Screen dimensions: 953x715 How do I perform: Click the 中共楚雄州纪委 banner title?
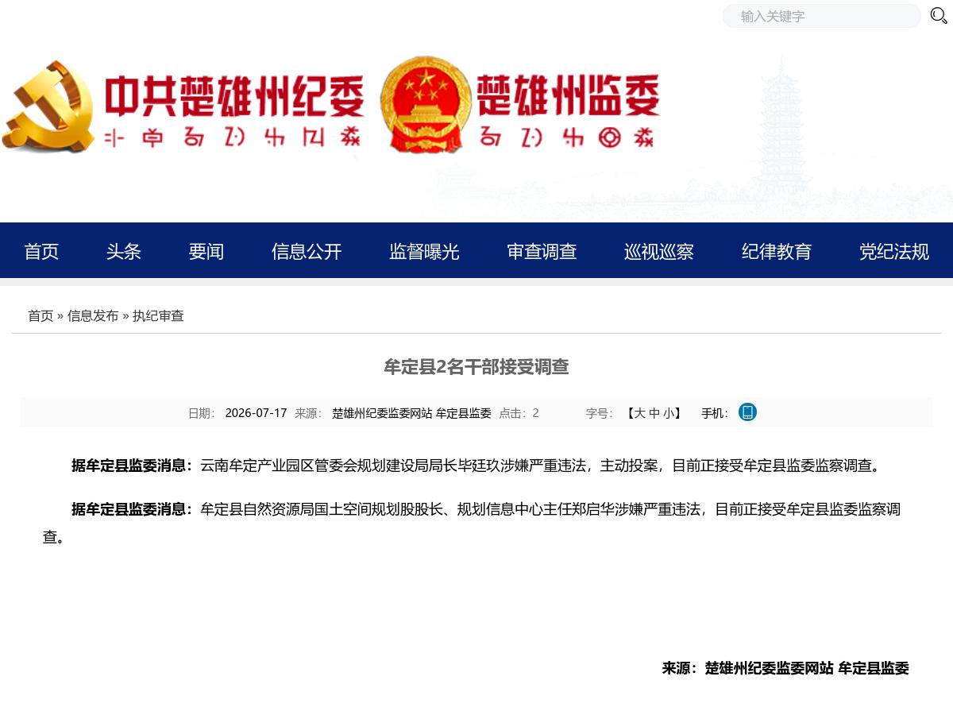[x=235, y=95]
